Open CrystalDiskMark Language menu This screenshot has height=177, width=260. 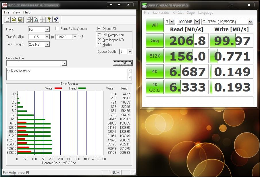point(206,13)
